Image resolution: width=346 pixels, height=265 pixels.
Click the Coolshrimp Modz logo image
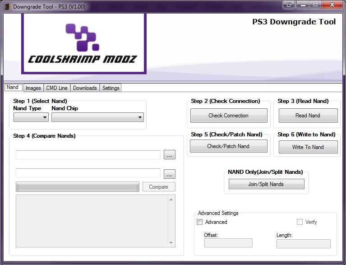84,43
